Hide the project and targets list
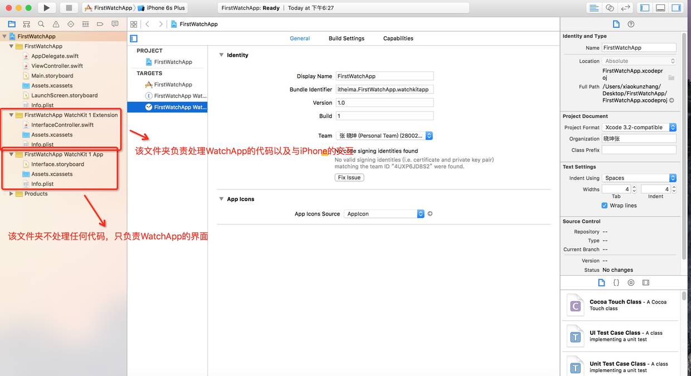The image size is (691, 376). [x=134, y=38]
